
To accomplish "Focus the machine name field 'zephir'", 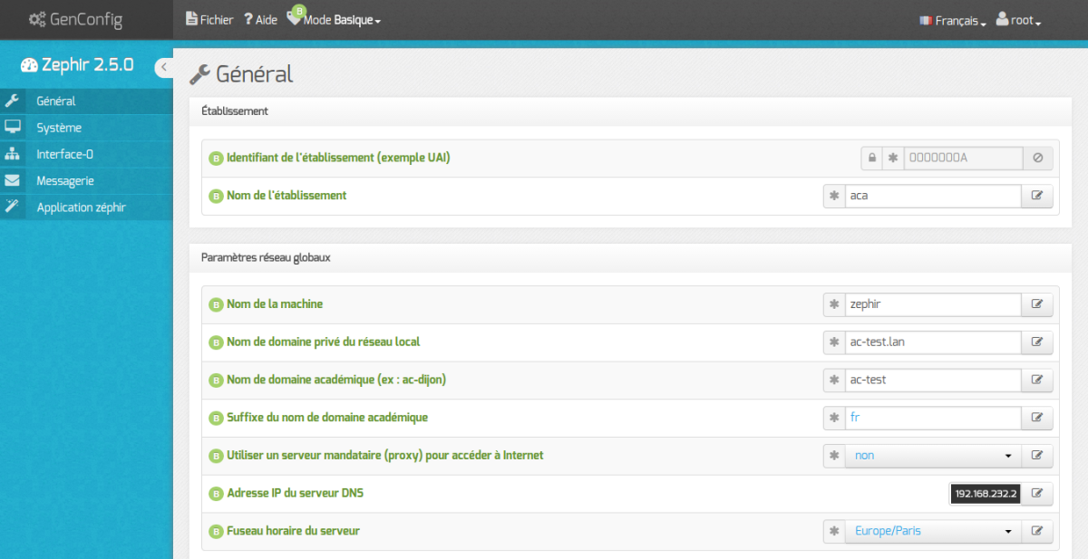I will point(933,304).
